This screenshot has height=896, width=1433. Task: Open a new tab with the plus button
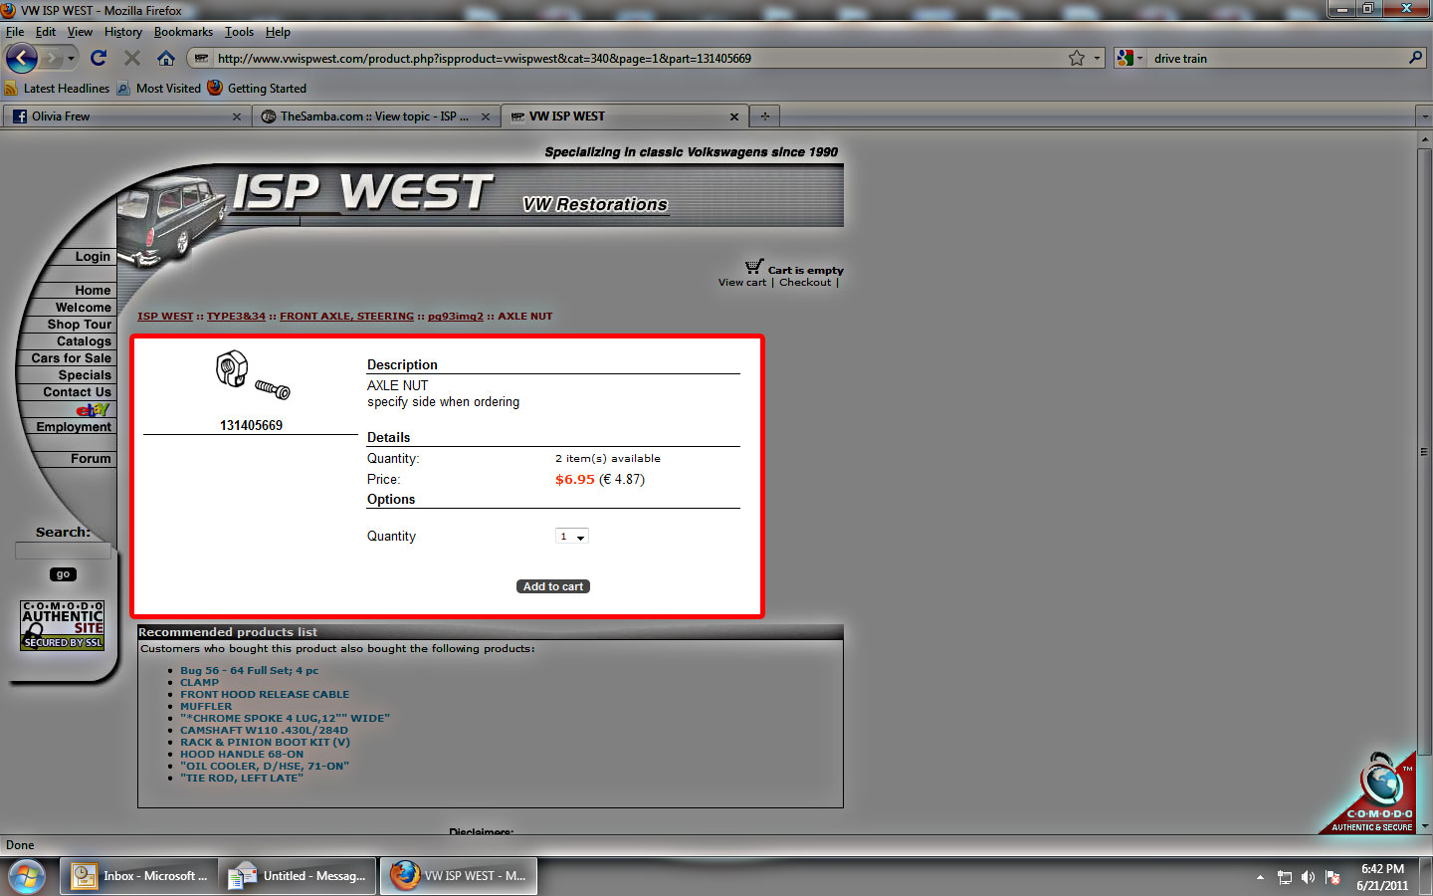click(764, 116)
